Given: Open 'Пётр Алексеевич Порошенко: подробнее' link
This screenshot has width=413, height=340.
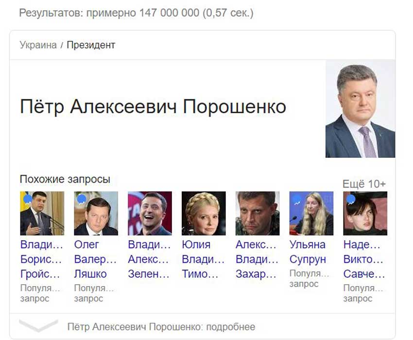Looking at the screenshot, I should tap(161, 326).
